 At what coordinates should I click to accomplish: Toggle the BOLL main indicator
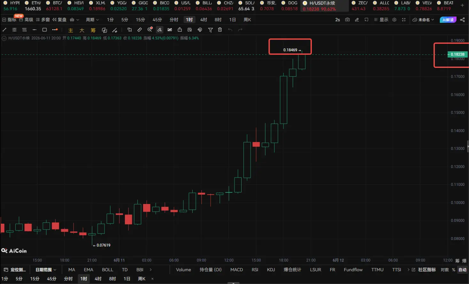(108, 270)
